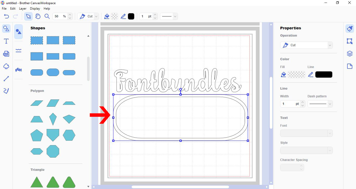Open the Help menu
Image resolution: width=356 pixels, height=189 pixels.
pos(47,9)
